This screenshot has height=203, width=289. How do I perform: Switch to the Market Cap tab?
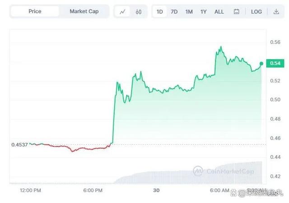point(84,11)
